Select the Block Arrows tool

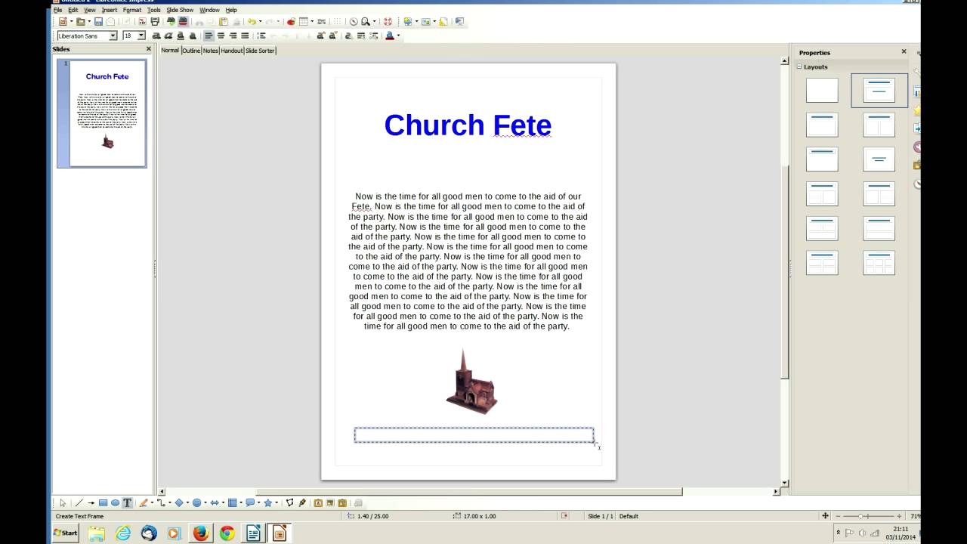(x=215, y=502)
